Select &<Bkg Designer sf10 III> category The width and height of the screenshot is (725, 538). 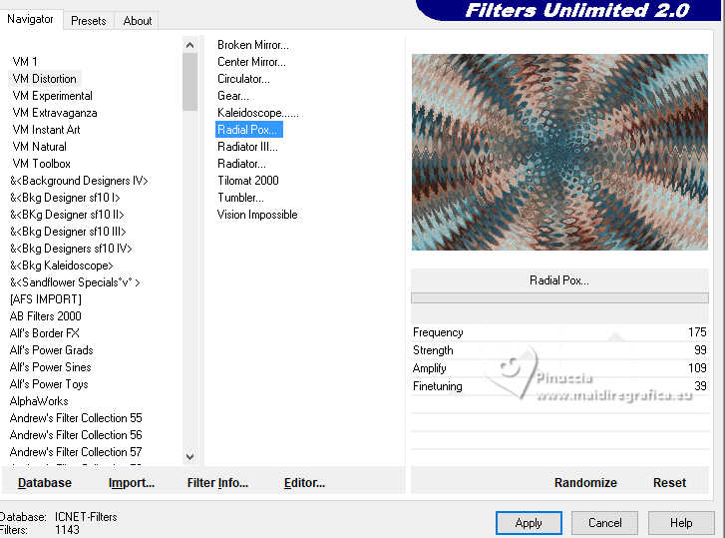click(68, 232)
